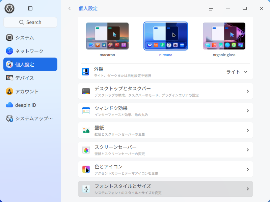Open スクリーンセーバー via its right chevron
This screenshot has height=202, width=270.
[x=247, y=150]
